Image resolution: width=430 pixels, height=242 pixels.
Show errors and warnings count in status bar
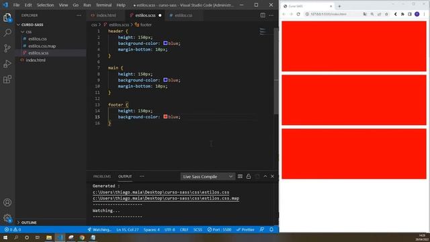click(x=13, y=230)
